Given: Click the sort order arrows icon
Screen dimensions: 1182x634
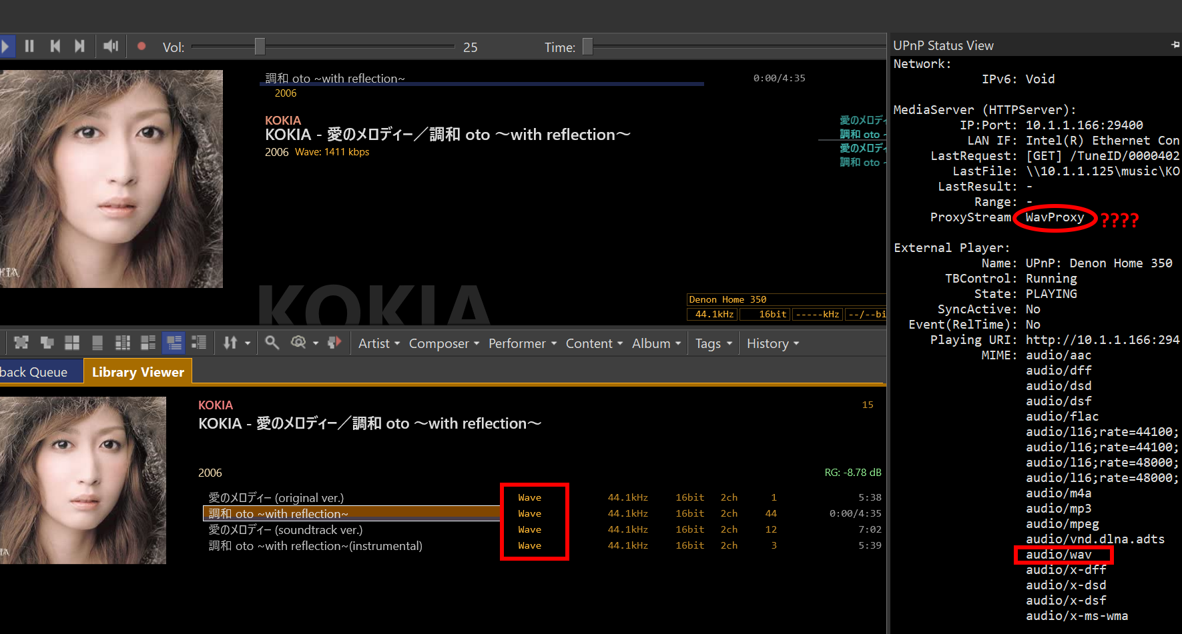Looking at the screenshot, I should (x=230, y=343).
